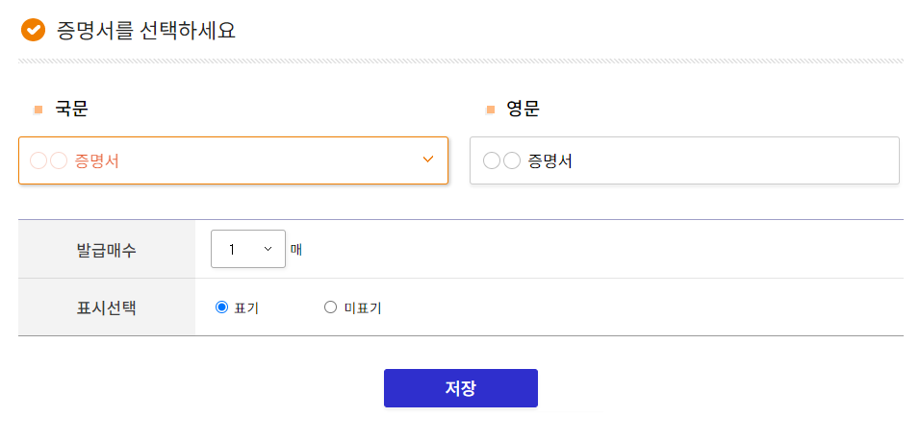
Task: Click the 증명서를 선택하세요 heading text
Action: [146, 30]
